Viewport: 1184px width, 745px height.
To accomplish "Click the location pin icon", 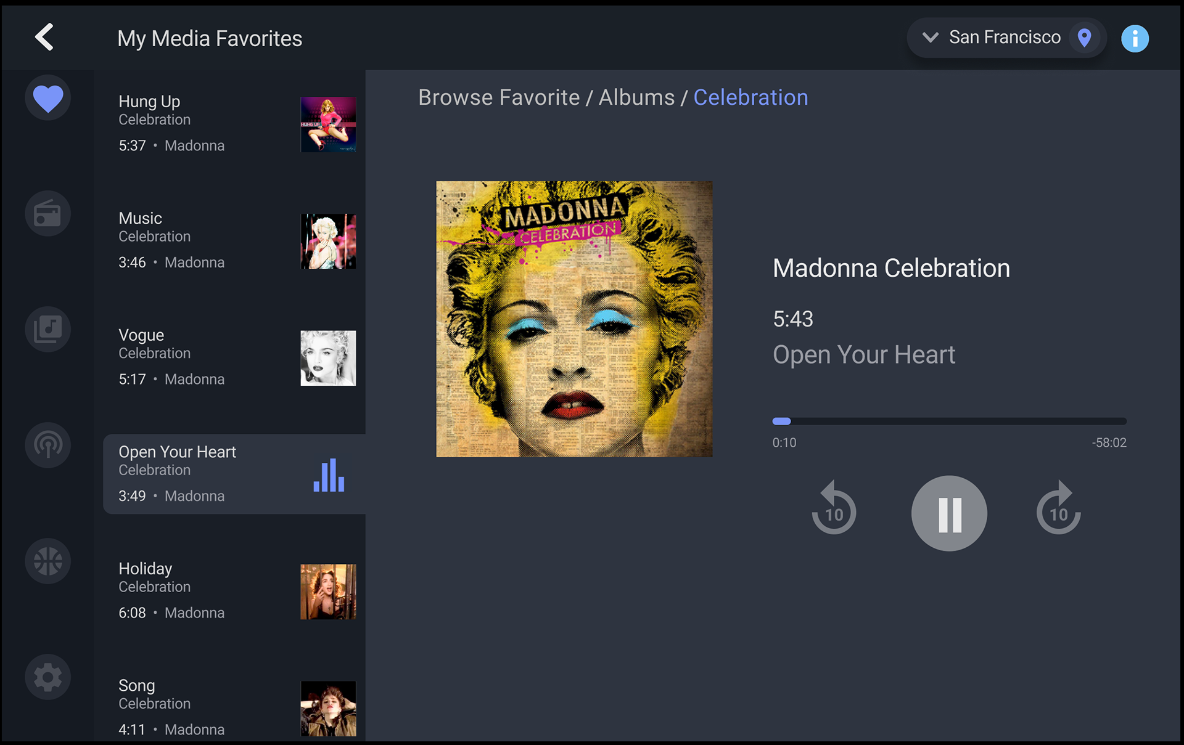I will point(1084,38).
